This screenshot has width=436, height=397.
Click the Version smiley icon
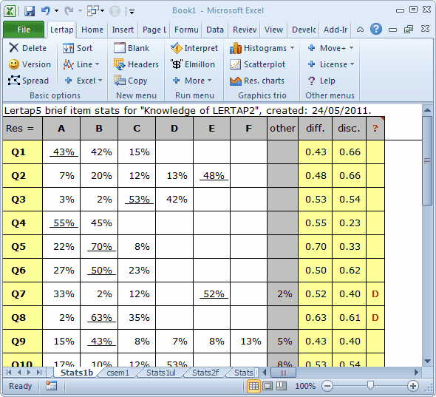(x=13, y=64)
